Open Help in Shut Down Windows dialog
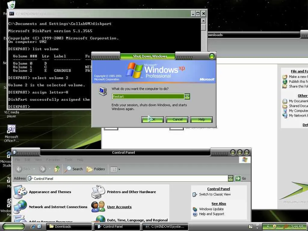The width and height of the screenshot is (308, 231). coord(201,119)
